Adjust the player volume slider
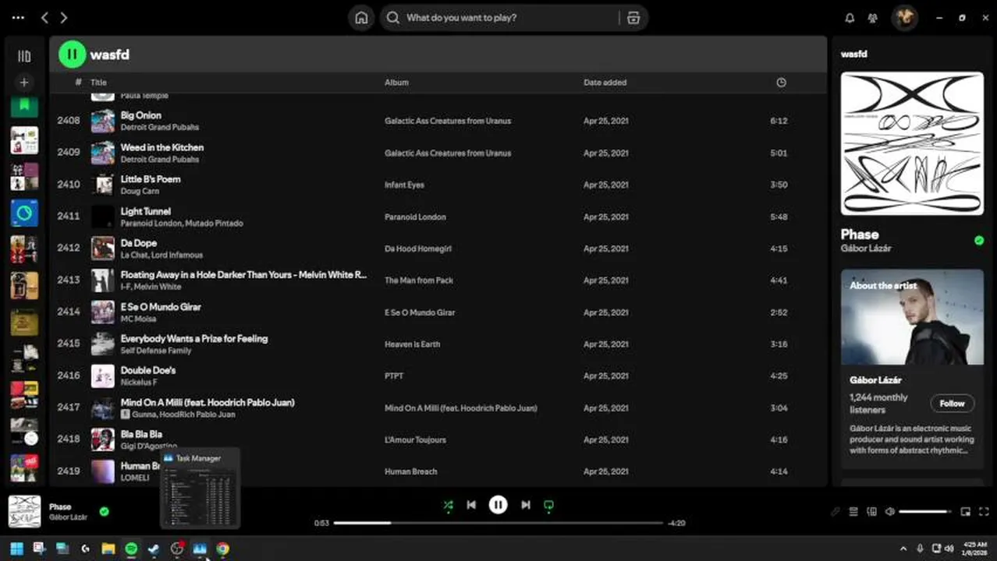This screenshot has height=561, width=997. click(925, 512)
